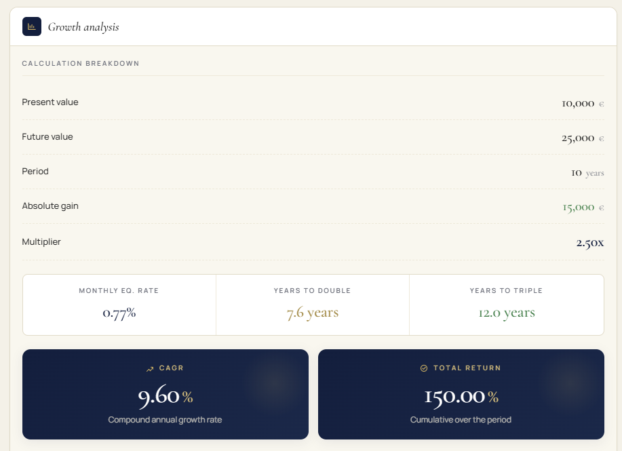This screenshot has width=622, height=451.
Task: Select the green 15,000 absolute gain figure
Action: point(577,208)
